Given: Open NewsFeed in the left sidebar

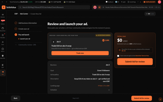Looking at the screenshot, I should pyautogui.click(x=3, y=29).
